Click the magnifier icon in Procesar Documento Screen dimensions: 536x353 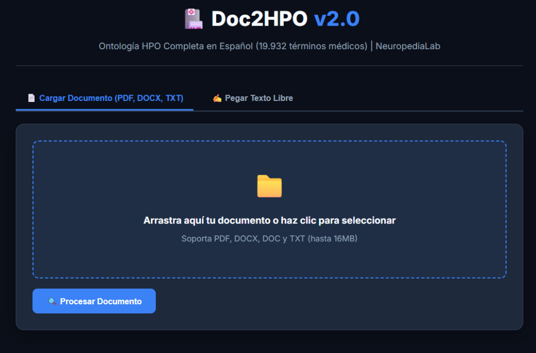pyautogui.click(x=52, y=301)
